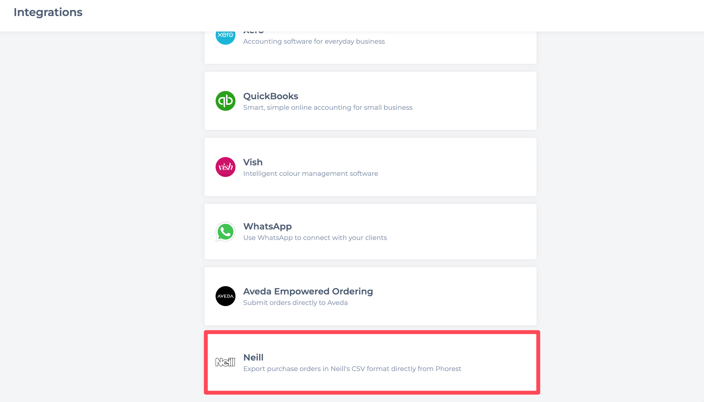
Task: Click 'Smart, simple online accounting' description text
Action: point(328,108)
